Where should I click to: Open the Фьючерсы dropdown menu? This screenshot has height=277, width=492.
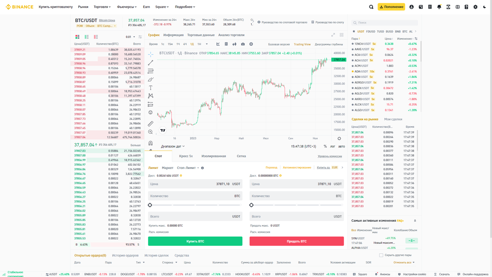127,7
